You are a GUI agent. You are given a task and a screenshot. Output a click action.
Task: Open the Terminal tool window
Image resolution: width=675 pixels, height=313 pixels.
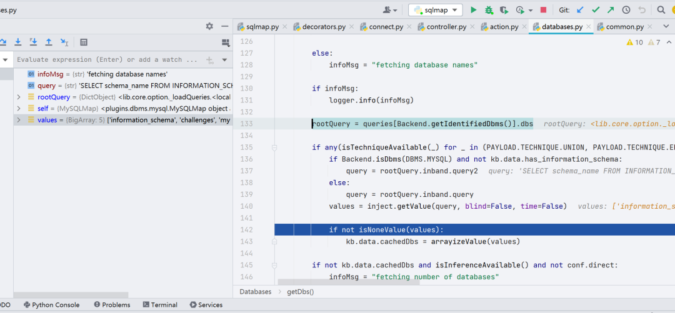160,305
